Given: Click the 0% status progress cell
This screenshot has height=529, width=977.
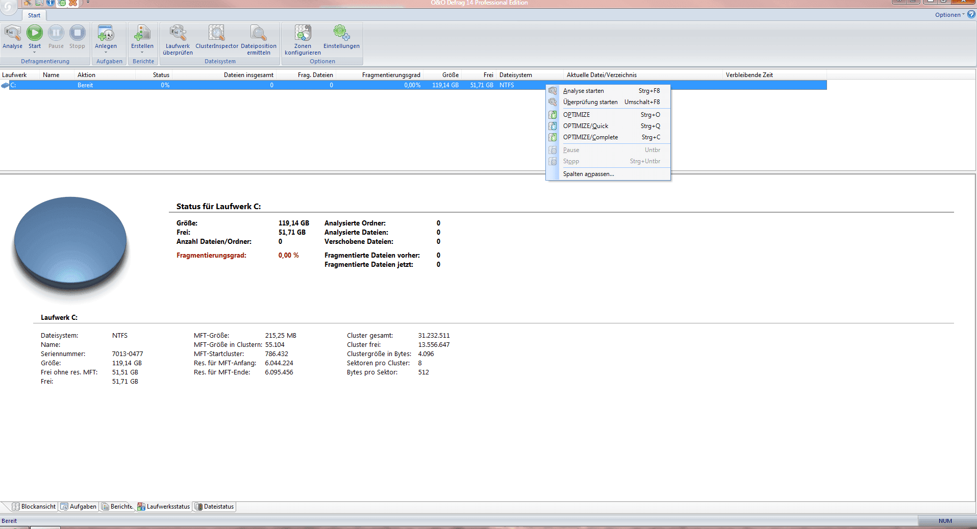Looking at the screenshot, I should tap(165, 85).
